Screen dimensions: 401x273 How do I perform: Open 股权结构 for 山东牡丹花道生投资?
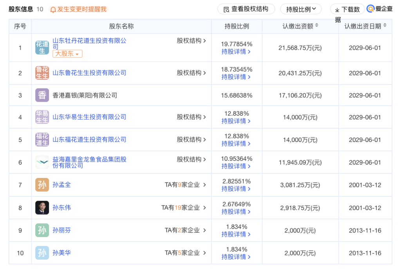pos(191,41)
